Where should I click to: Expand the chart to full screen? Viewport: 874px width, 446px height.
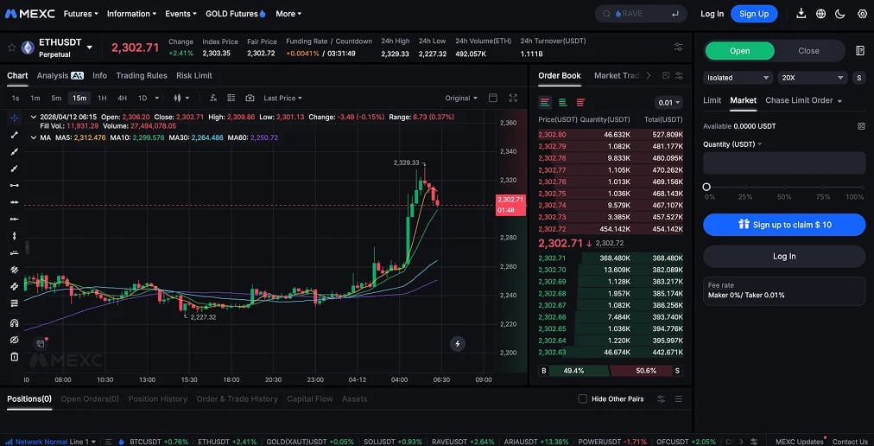513,98
